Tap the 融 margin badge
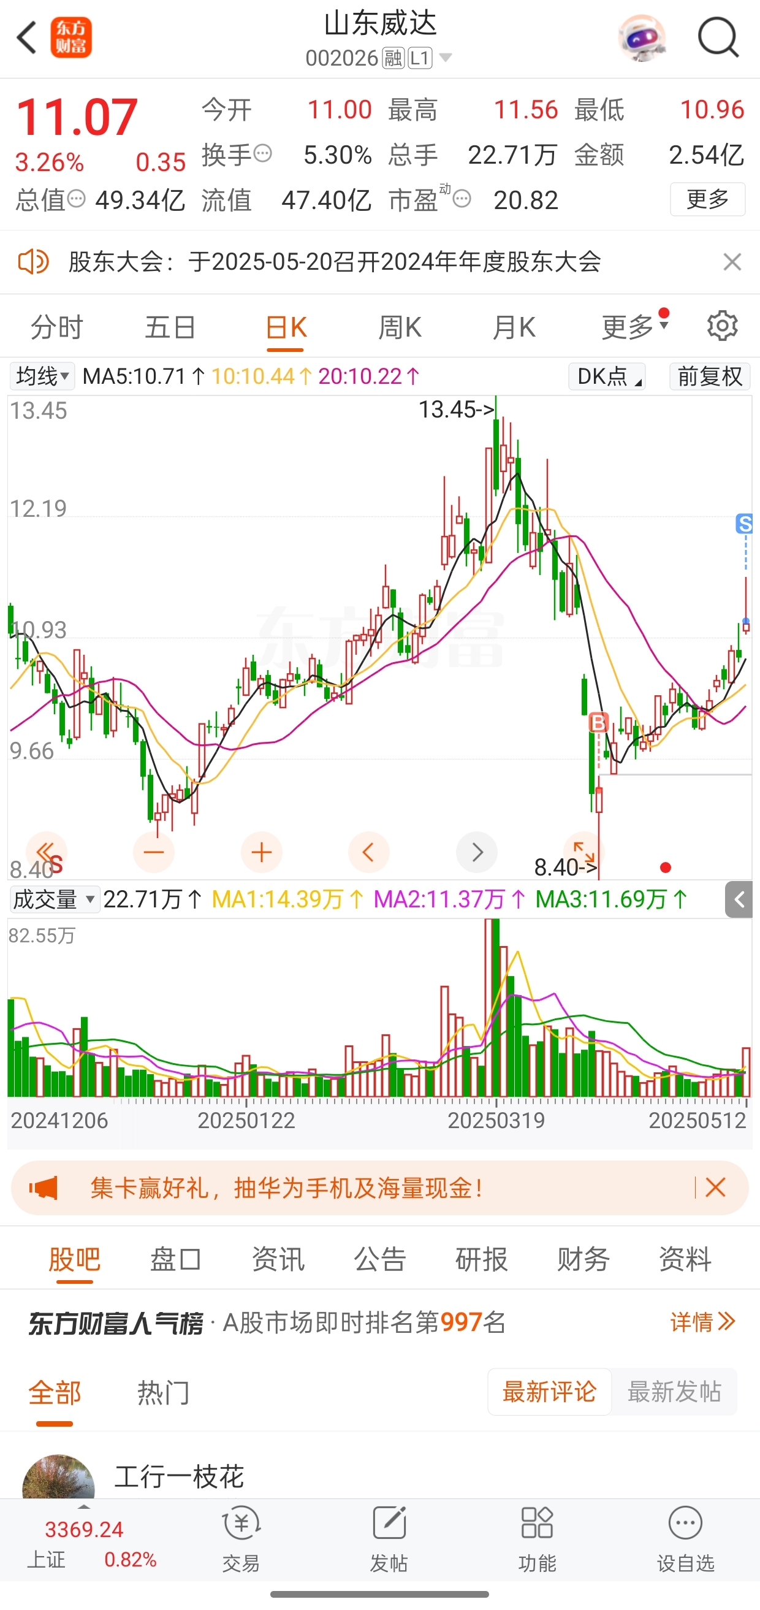Image resolution: width=760 pixels, height=1610 pixels. tap(393, 58)
